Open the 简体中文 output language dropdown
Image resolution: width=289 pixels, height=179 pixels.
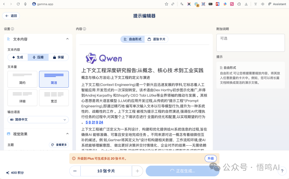click(38, 120)
